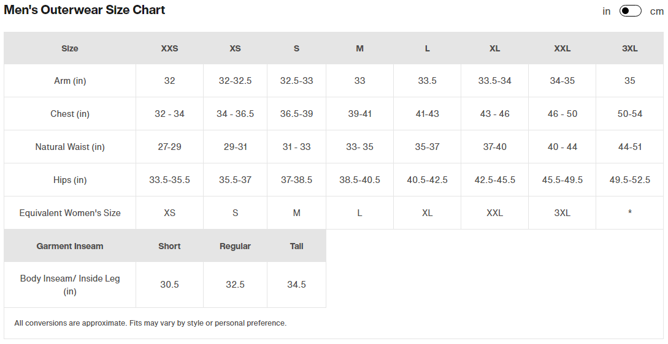Select the 49.5-52.5 hips cell

click(629, 180)
